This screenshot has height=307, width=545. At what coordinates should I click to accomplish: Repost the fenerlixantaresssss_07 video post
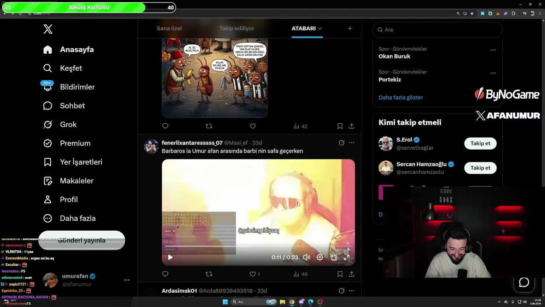(x=209, y=274)
